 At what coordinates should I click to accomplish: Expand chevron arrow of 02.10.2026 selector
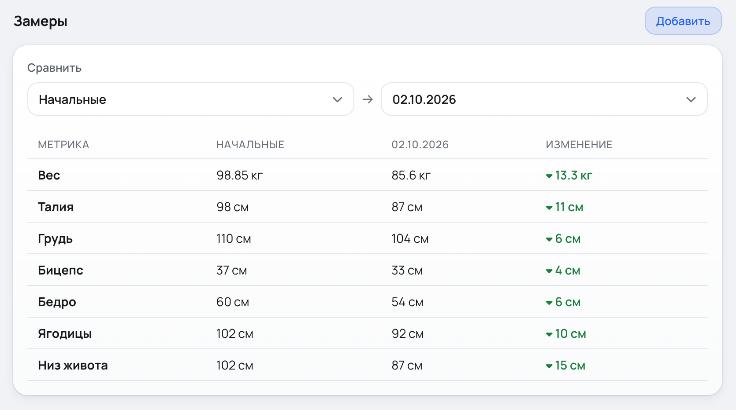point(691,99)
